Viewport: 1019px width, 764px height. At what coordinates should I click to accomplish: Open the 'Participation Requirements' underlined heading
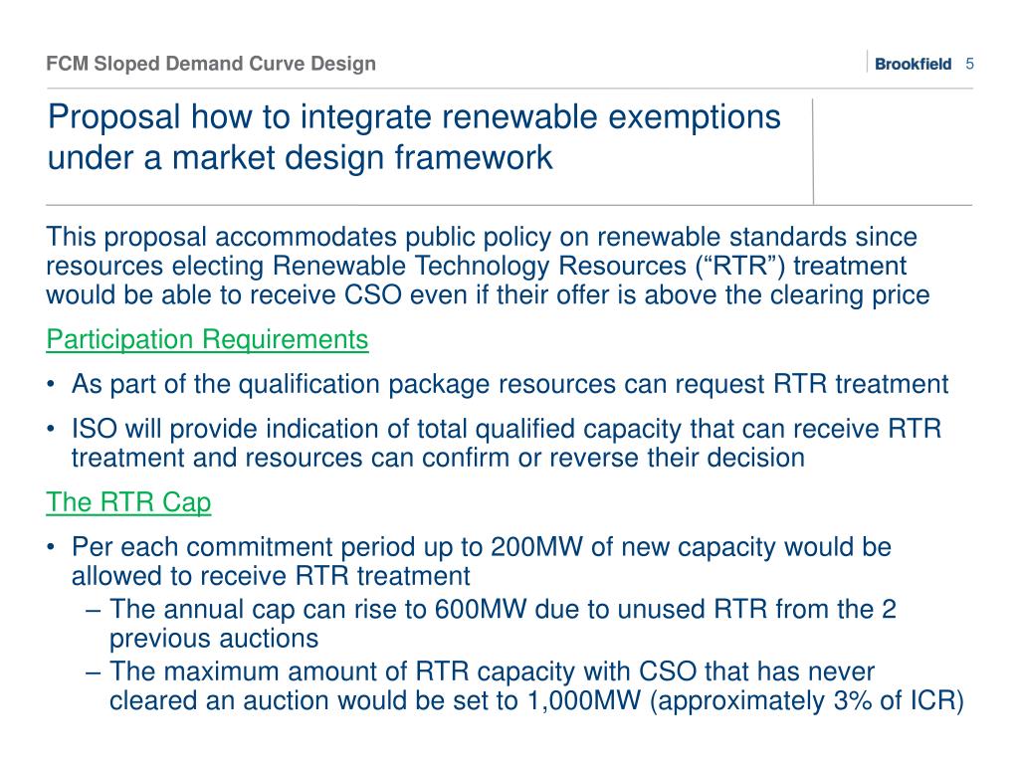click(207, 340)
